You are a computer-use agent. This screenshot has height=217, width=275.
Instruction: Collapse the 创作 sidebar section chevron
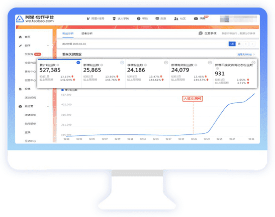point(48,46)
